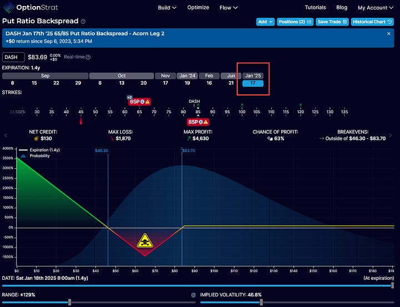Click the red marker below strike 45

pos(81,120)
